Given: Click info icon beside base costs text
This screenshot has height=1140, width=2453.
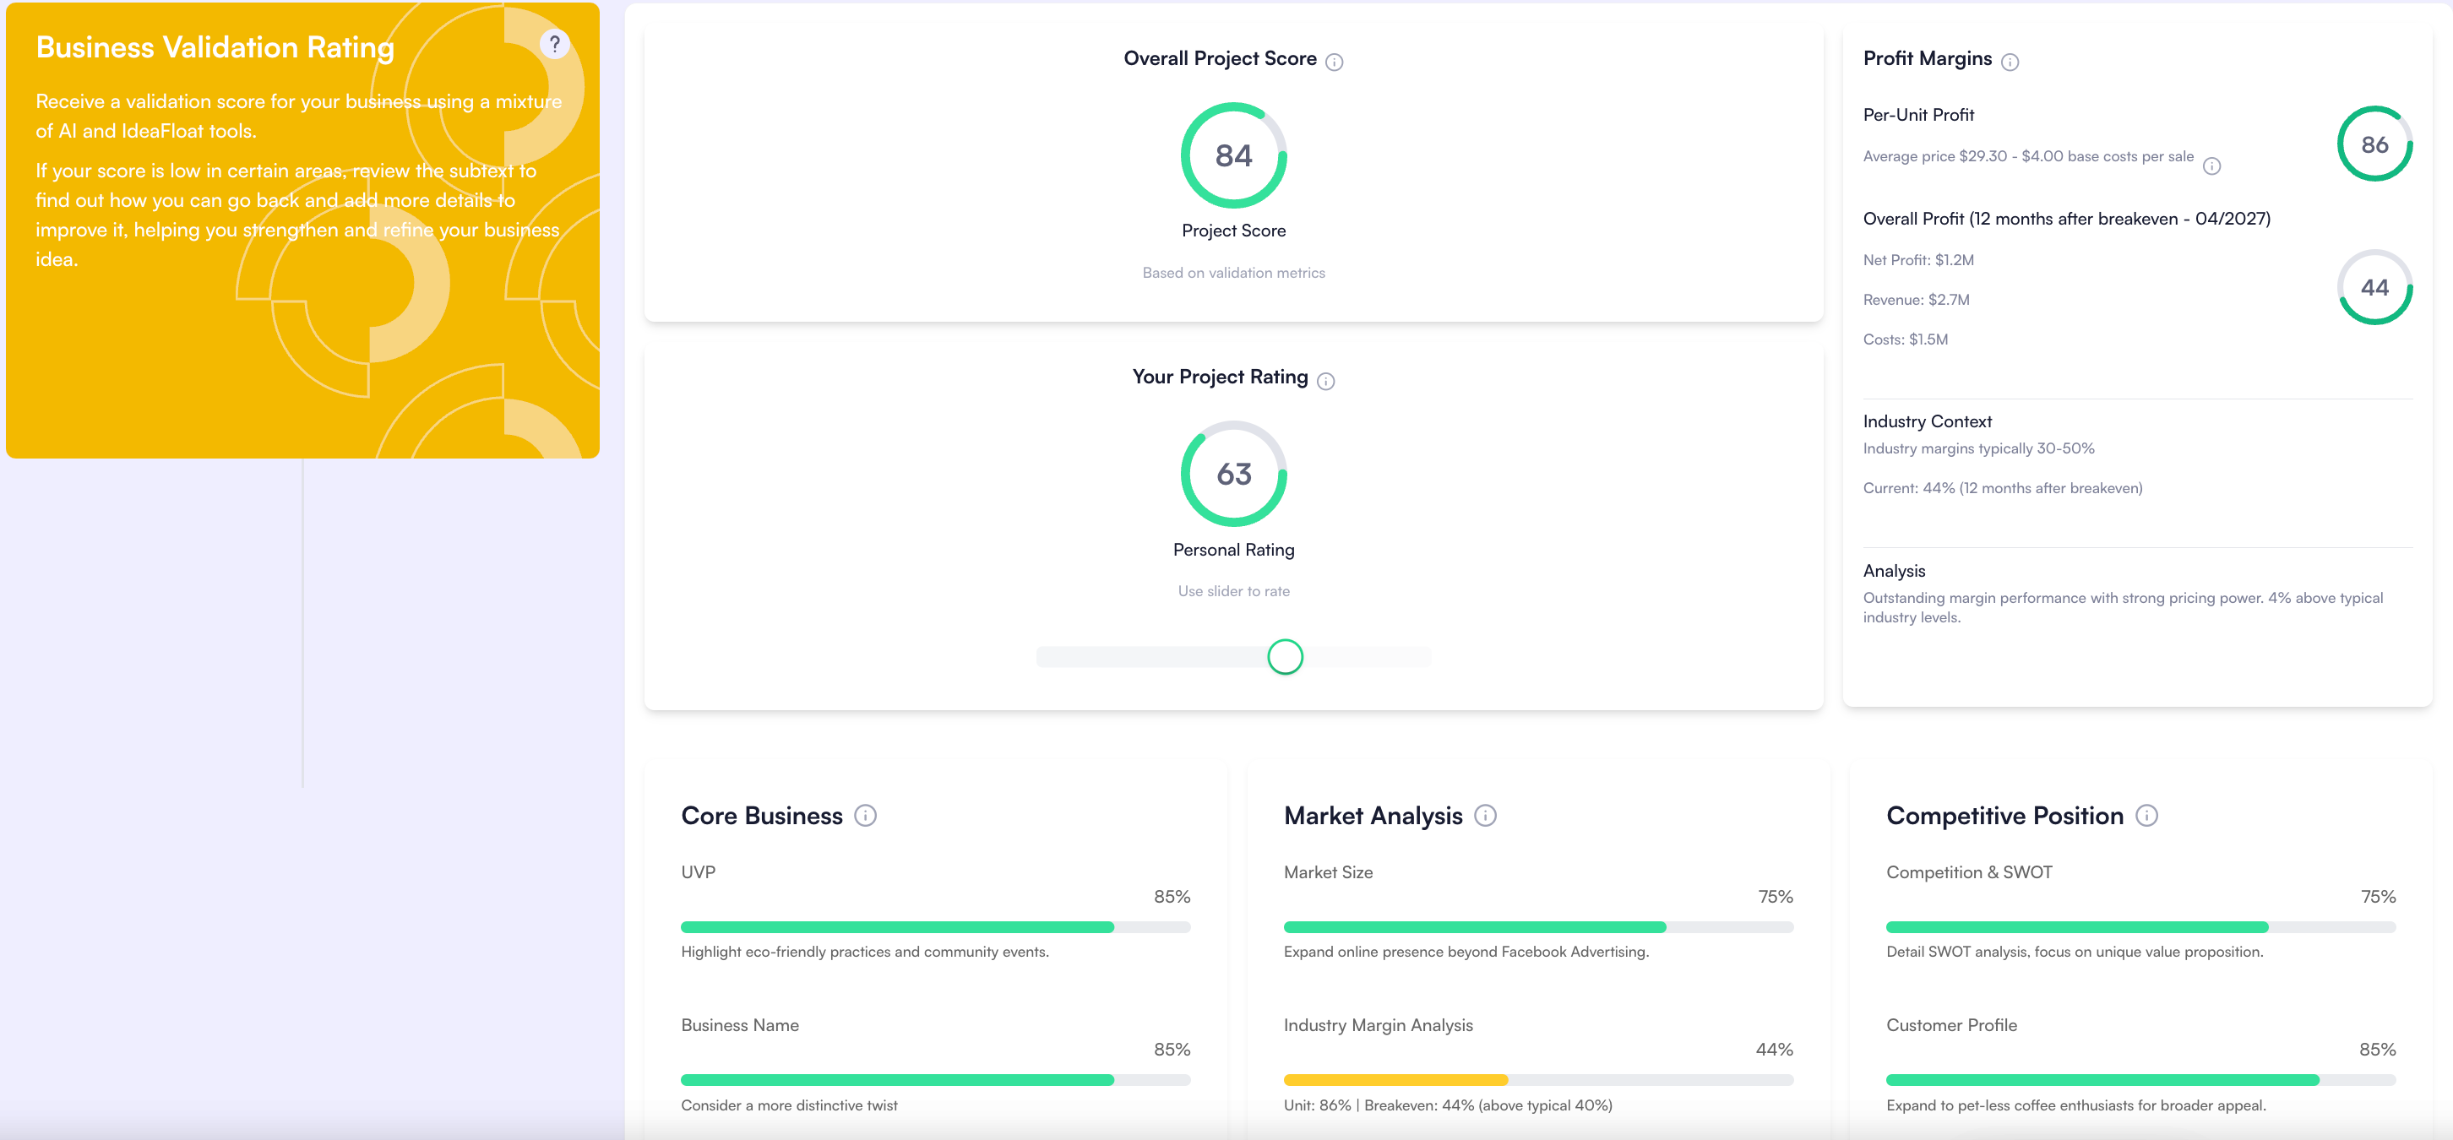Looking at the screenshot, I should click(2211, 166).
